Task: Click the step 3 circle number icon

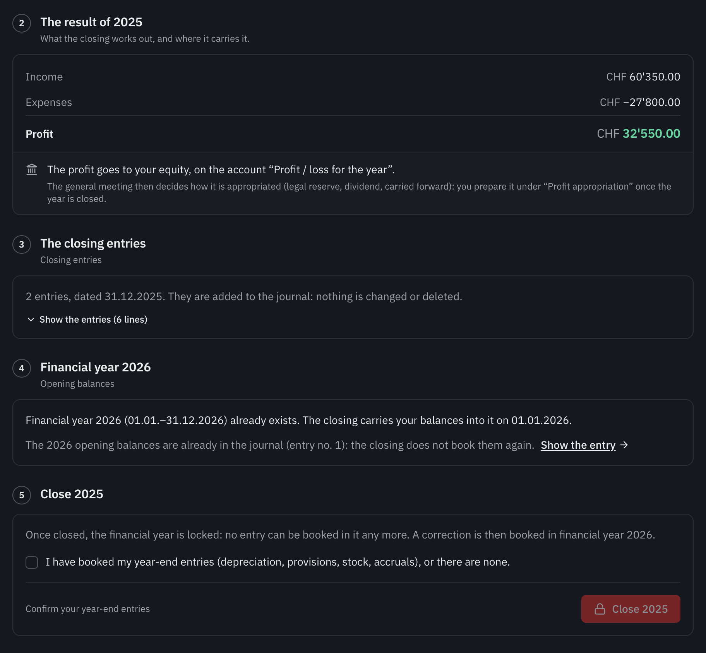Action: click(22, 244)
